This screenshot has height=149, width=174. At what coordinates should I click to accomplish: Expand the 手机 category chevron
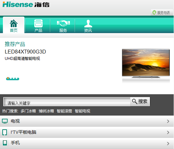pos(168,144)
